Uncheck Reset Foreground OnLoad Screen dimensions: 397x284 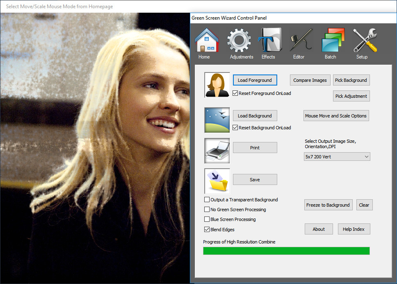pyautogui.click(x=235, y=93)
